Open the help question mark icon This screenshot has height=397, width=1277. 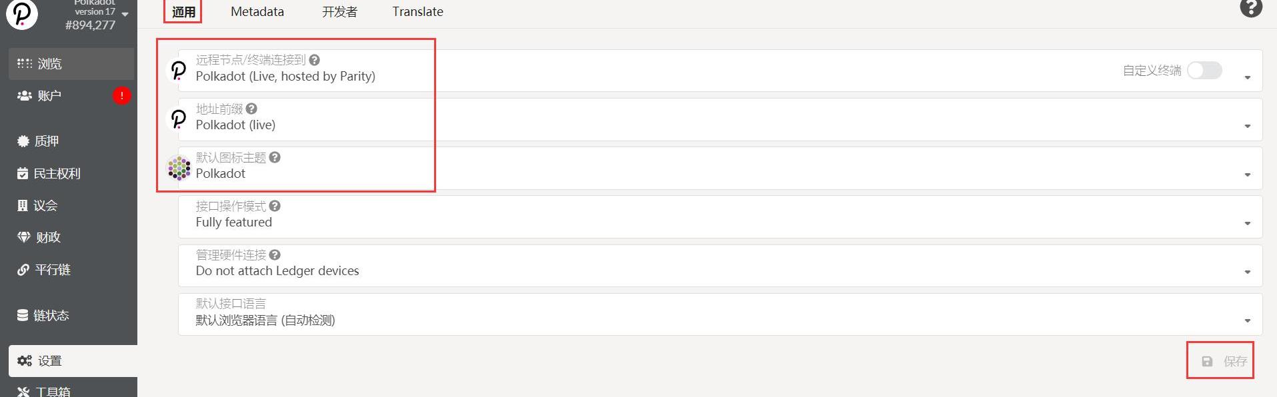point(1250,8)
